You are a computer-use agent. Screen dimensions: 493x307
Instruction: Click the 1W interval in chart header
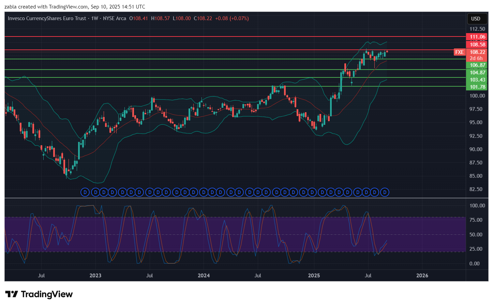click(x=94, y=18)
